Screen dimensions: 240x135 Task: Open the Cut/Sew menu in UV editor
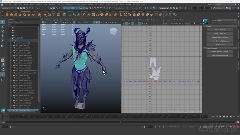(x=140, y=20)
